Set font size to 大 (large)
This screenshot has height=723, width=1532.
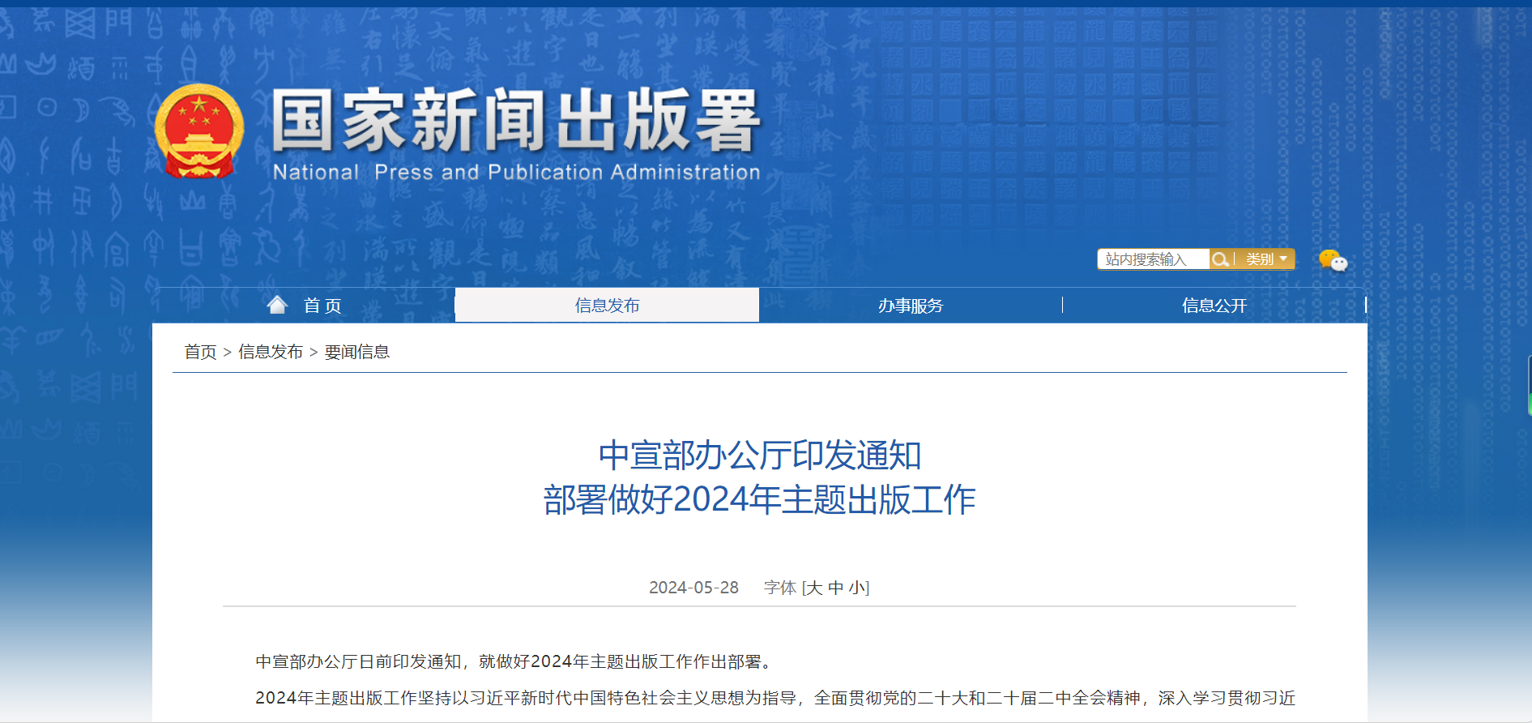(814, 588)
